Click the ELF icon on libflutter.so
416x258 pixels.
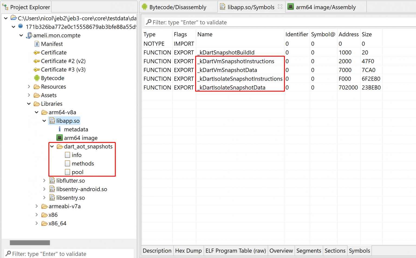point(52,181)
